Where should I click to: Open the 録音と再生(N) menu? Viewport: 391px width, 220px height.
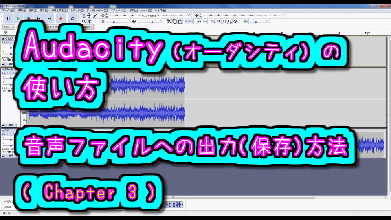point(59,11)
